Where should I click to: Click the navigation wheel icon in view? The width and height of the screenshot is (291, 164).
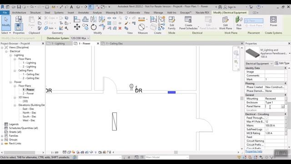236,53
